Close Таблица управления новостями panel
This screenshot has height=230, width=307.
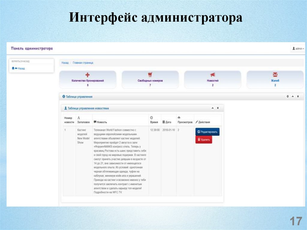point(218,108)
